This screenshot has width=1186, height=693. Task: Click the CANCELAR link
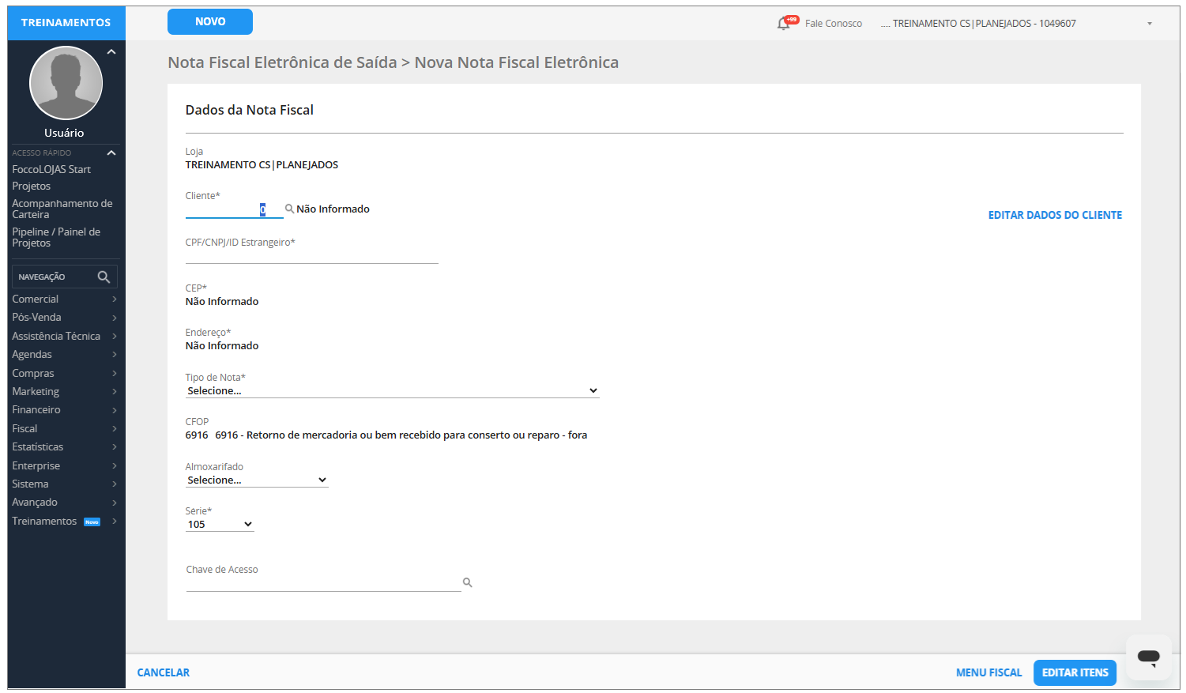tap(164, 672)
